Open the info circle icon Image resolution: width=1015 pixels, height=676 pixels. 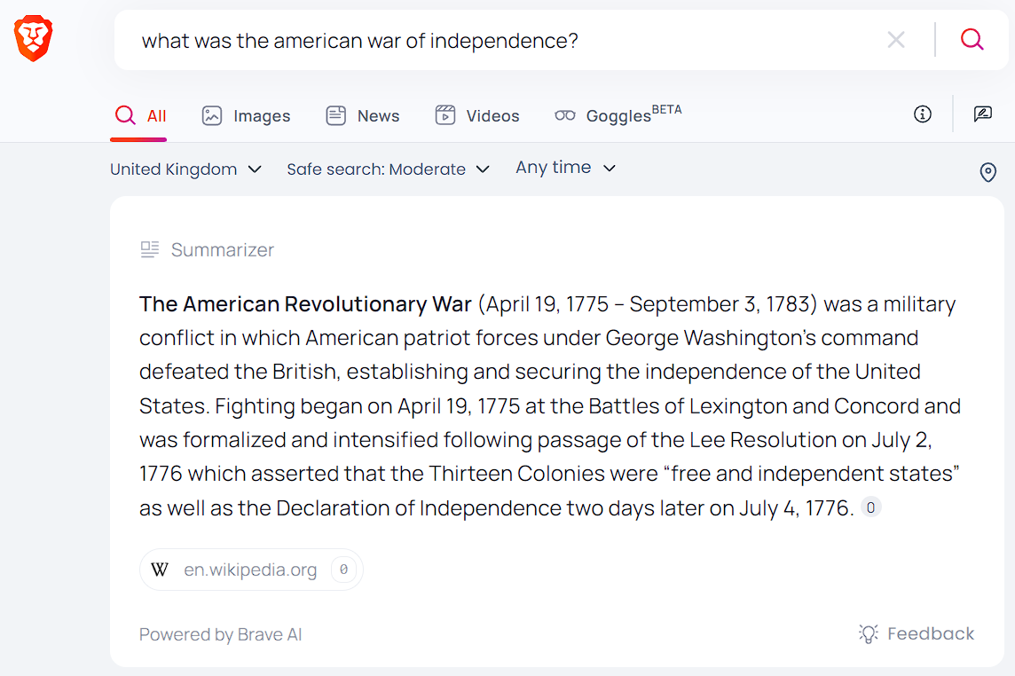tap(923, 114)
